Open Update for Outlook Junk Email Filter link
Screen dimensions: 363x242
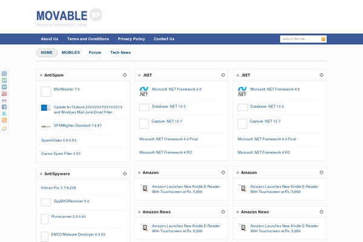(x=88, y=110)
